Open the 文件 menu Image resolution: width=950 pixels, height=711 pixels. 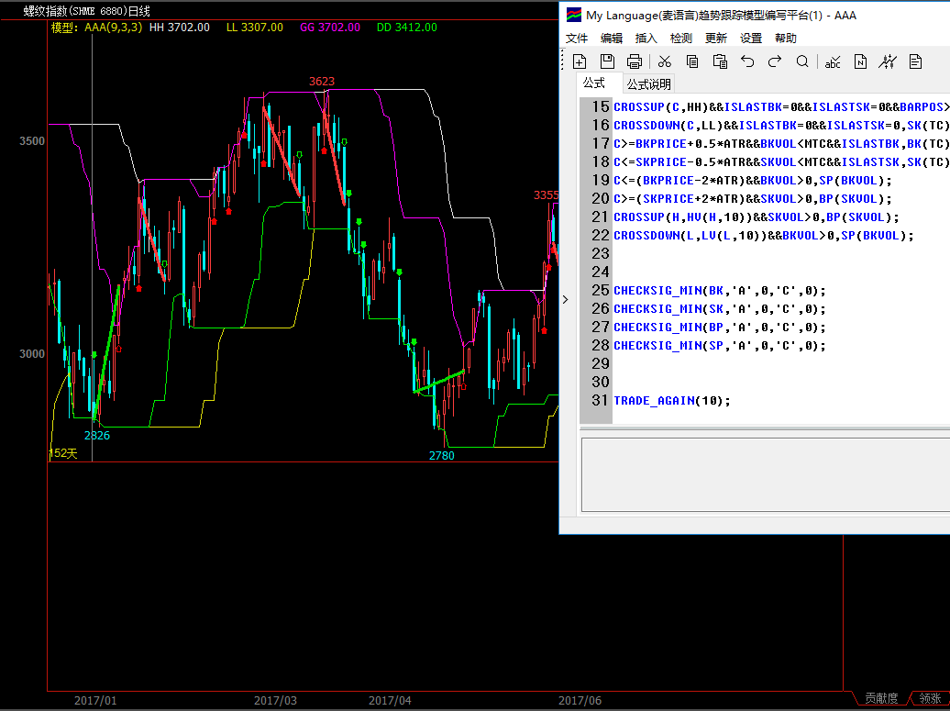(x=577, y=39)
